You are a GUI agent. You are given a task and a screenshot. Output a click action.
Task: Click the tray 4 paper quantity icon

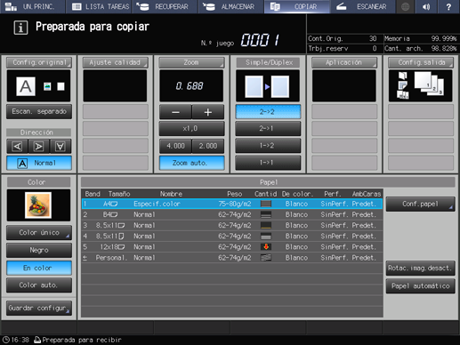(x=266, y=237)
